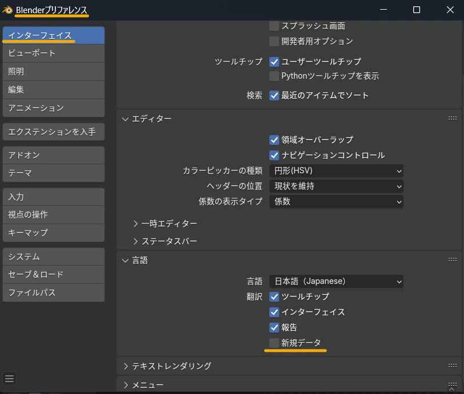
Task: Disable the ナビゲーションコントロール checkbox
Action: pos(275,155)
